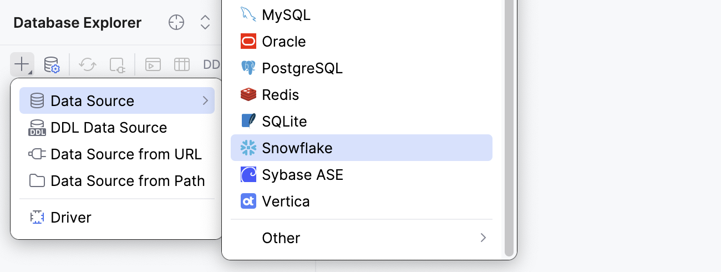Screen dimensions: 721x272
Task: Select the Snowflake data source
Action: tap(297, 148)
